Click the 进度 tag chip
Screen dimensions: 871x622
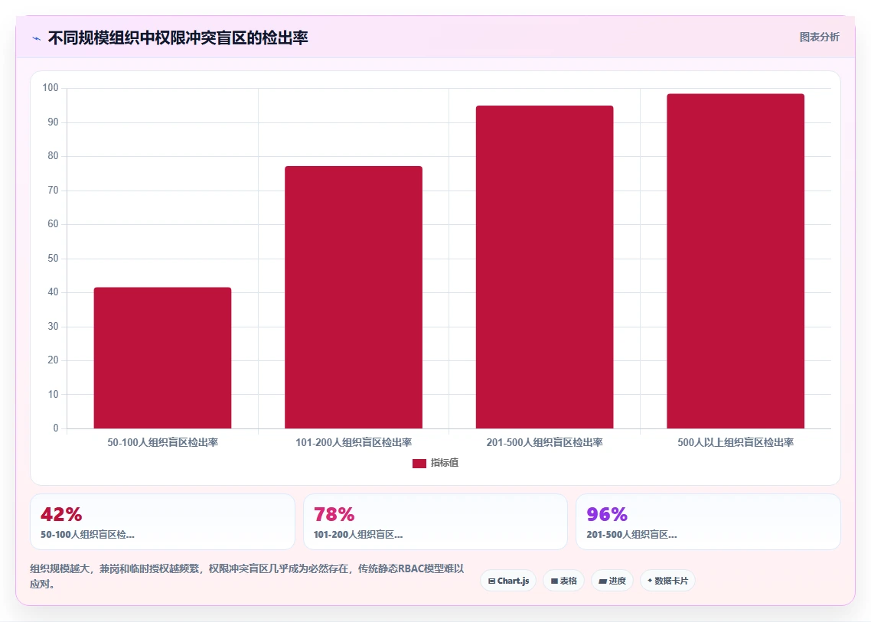click(x=612, y=581)
